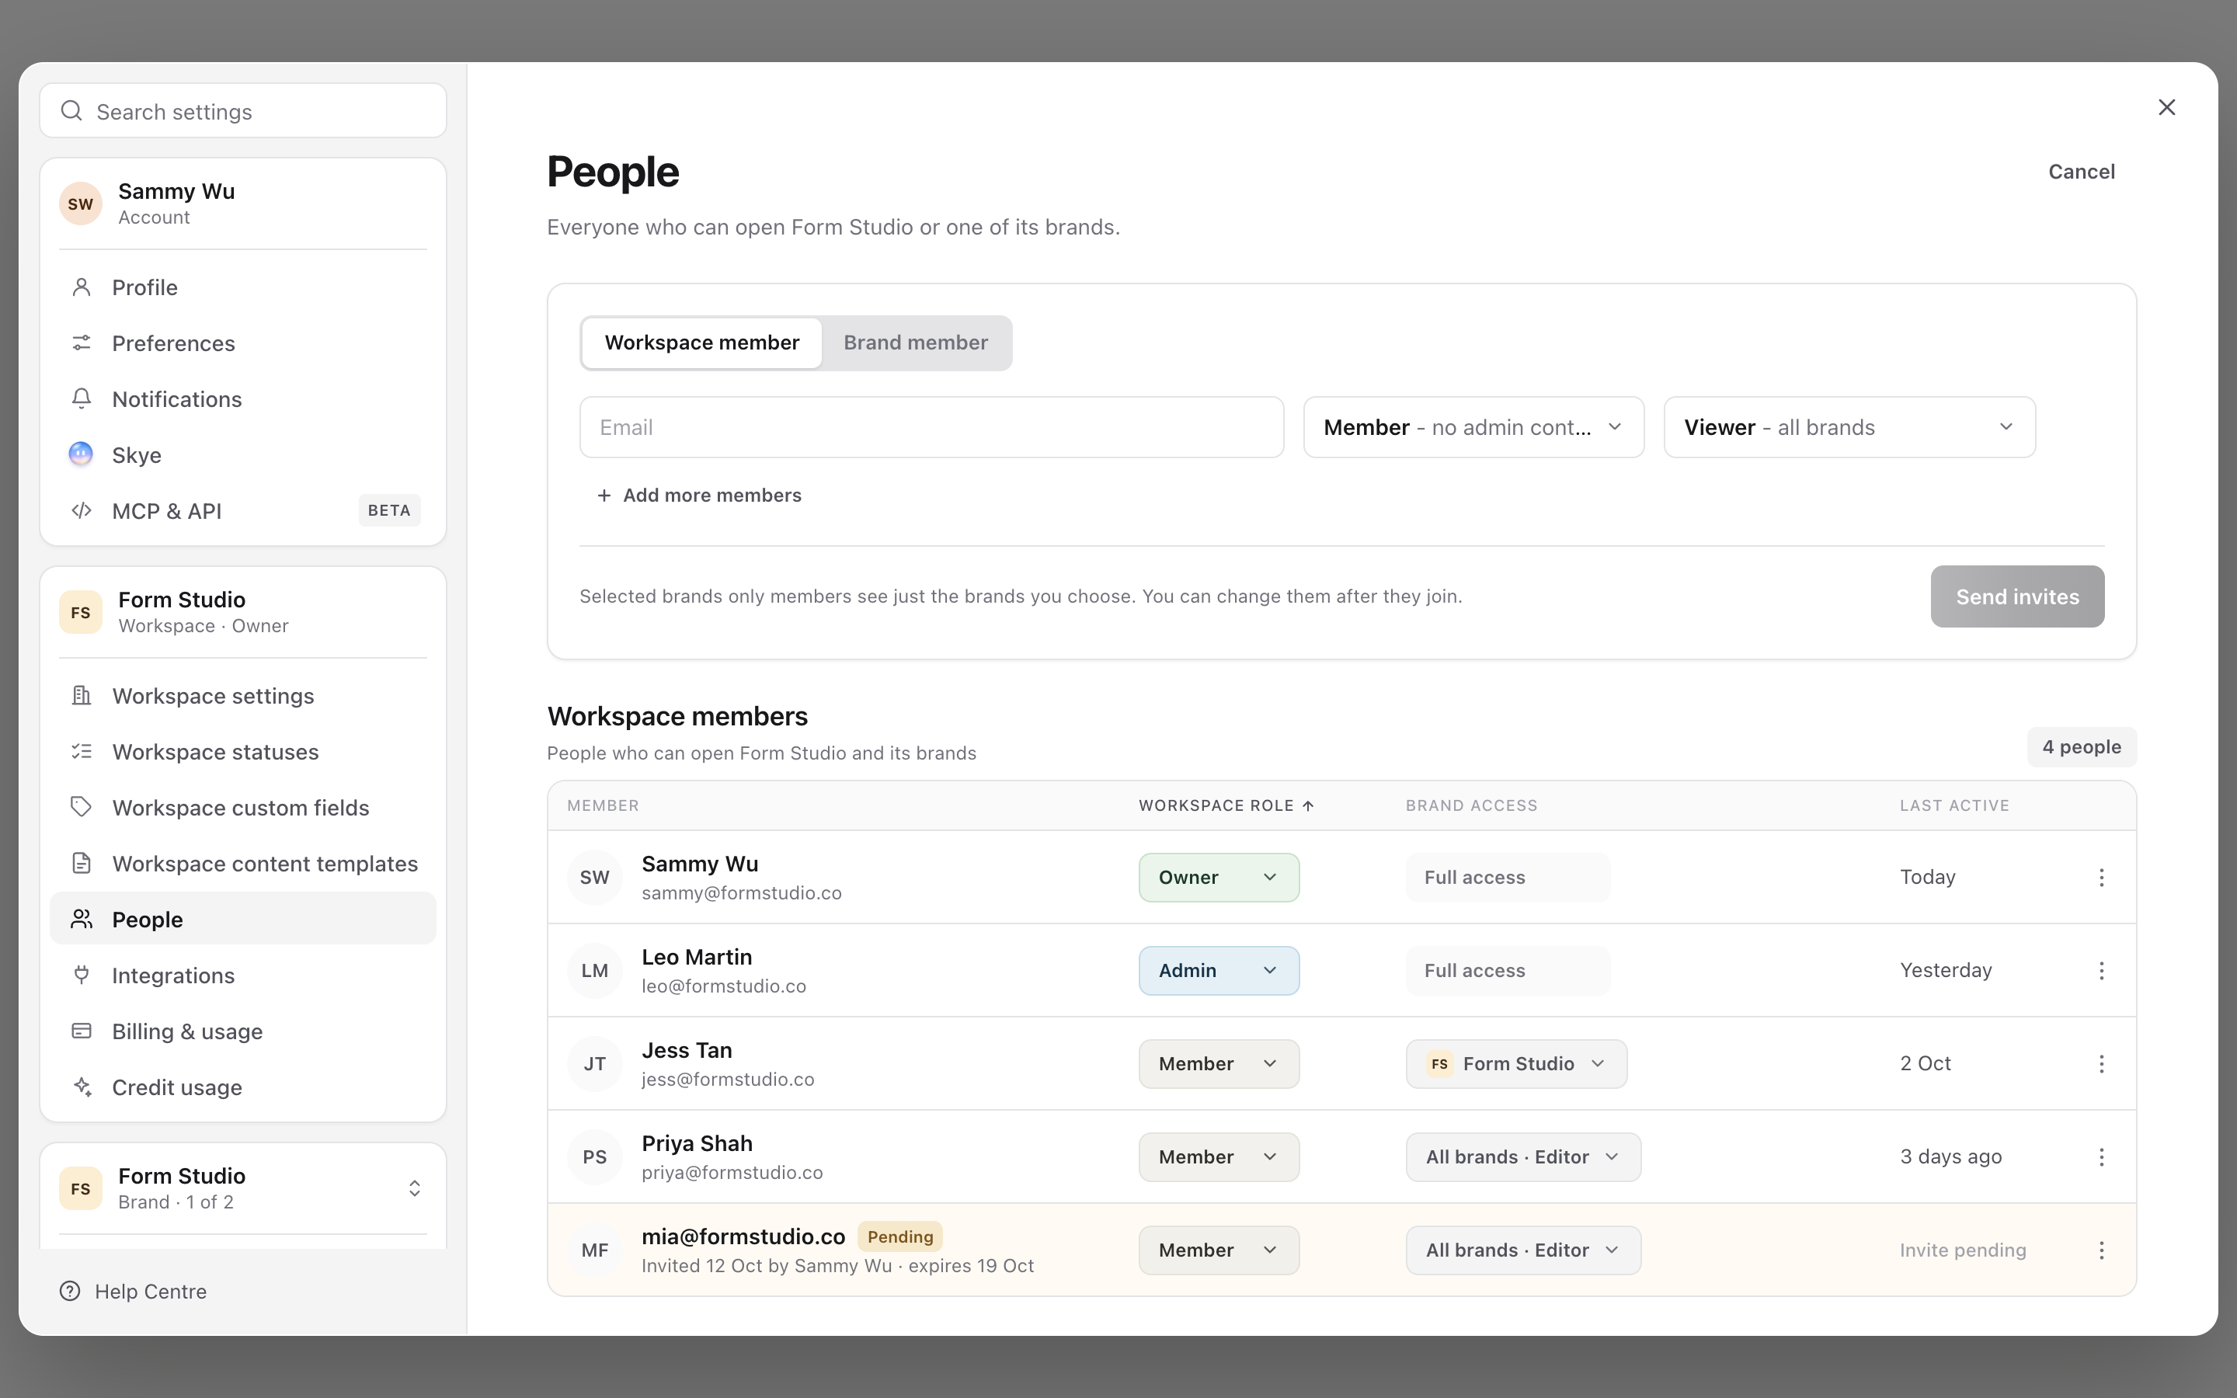The image size is (2237, 1398).
Task: Open Priya Shah's All brands · Editor dropdown
Action: tap(1523, 1156)
